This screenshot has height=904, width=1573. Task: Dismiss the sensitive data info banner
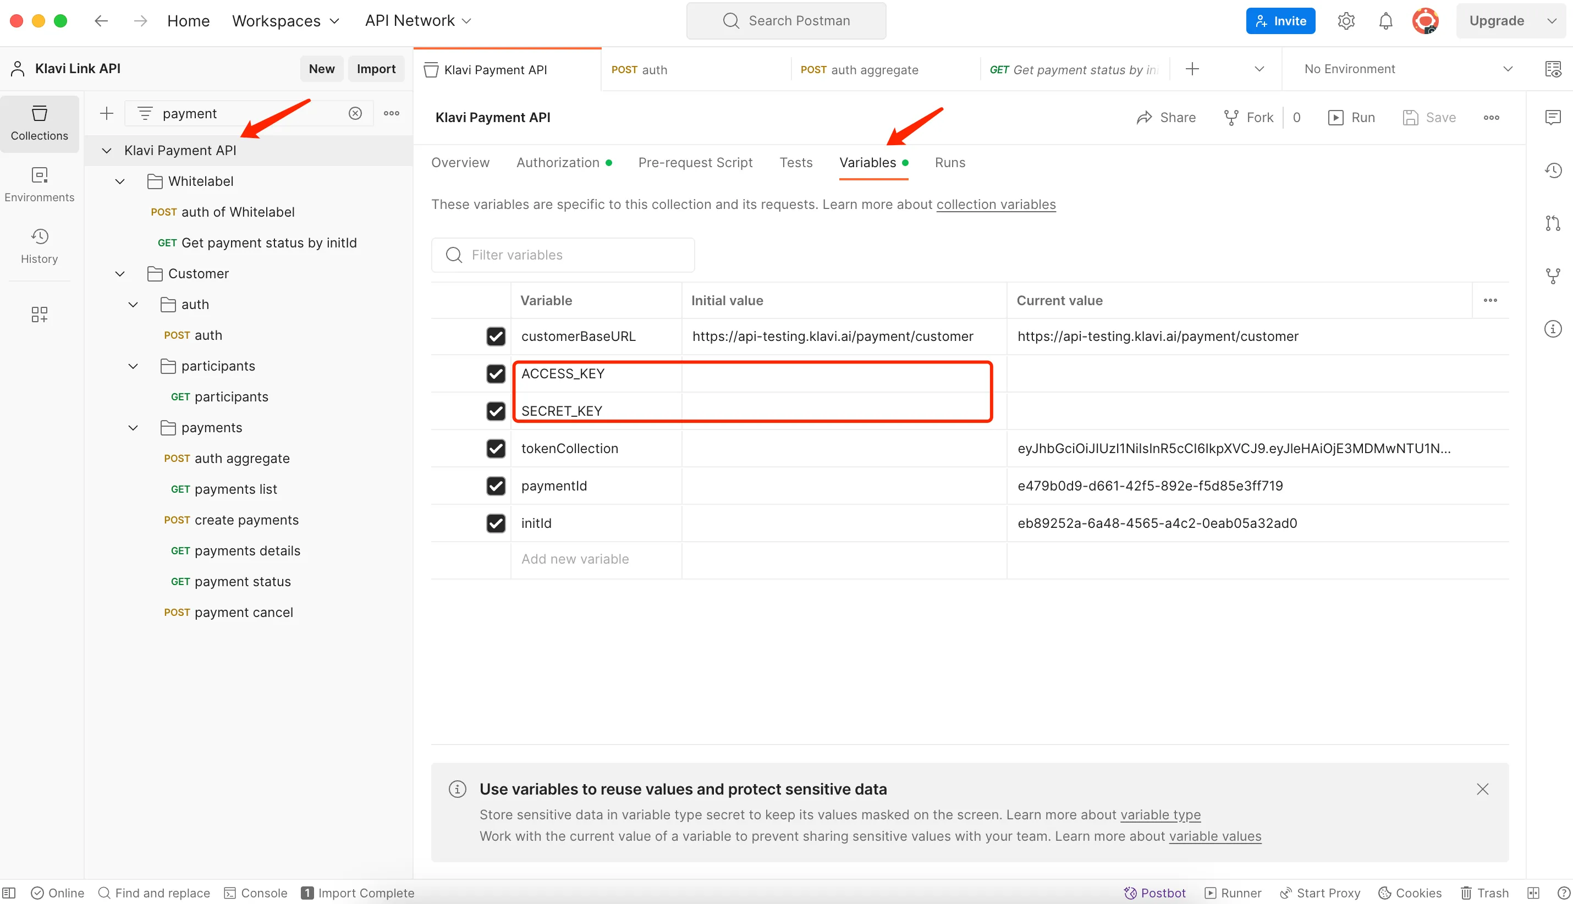click(x=1482, y=789)
